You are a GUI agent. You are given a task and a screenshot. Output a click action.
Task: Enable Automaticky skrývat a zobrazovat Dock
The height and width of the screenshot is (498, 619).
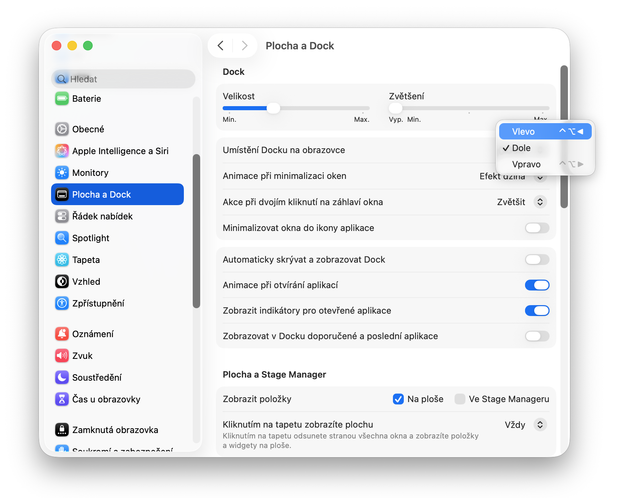pos(537,260)
